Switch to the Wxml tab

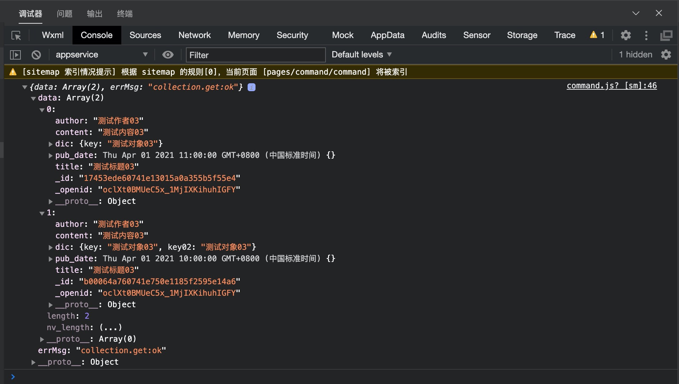53,35
